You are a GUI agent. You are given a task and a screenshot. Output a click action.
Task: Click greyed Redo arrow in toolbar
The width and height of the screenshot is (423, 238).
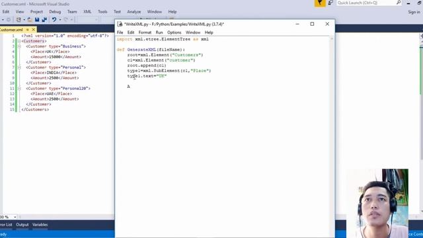pyautogui.click(x=66, y=20)
